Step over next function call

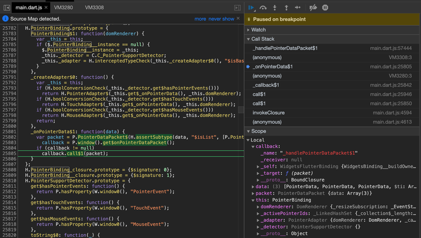click(263, 7)
